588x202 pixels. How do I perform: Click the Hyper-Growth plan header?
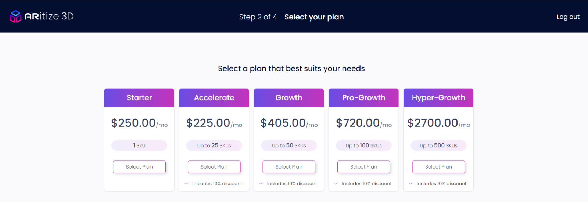pos(438,98)
